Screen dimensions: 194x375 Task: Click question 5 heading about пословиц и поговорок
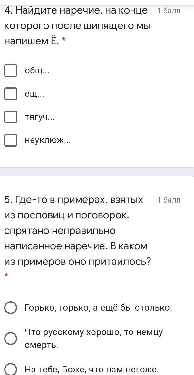coord(76,231)
